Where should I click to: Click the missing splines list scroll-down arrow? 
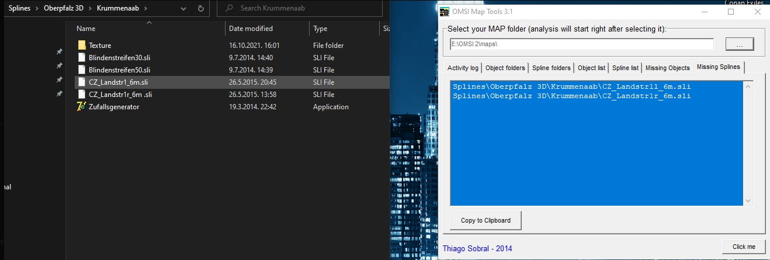[x=748, y=201]
